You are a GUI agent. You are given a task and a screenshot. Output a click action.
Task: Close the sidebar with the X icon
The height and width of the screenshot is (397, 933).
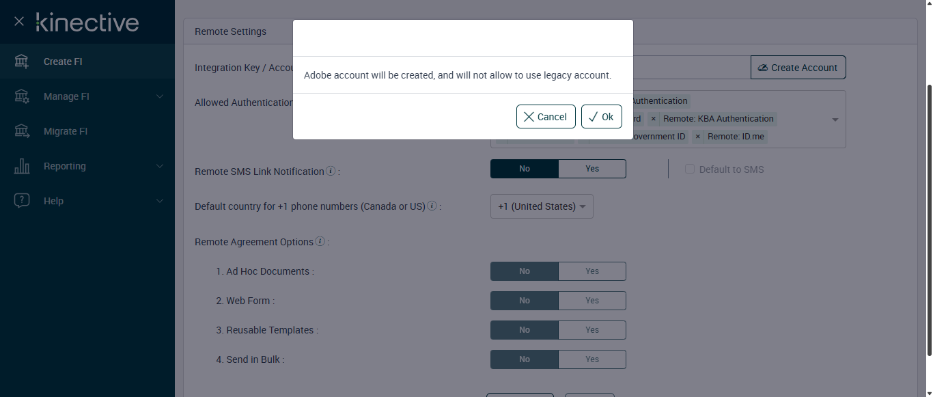pyautogui.click(x=19, y=22)
